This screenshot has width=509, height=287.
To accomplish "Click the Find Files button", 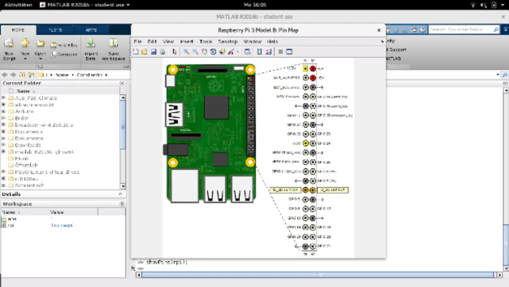I will (x=64, y=45).
